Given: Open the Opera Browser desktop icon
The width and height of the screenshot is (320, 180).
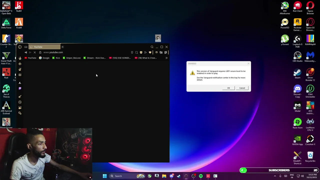Looking at the screenshot, I should pyautogui.click(x=310, y=8).
